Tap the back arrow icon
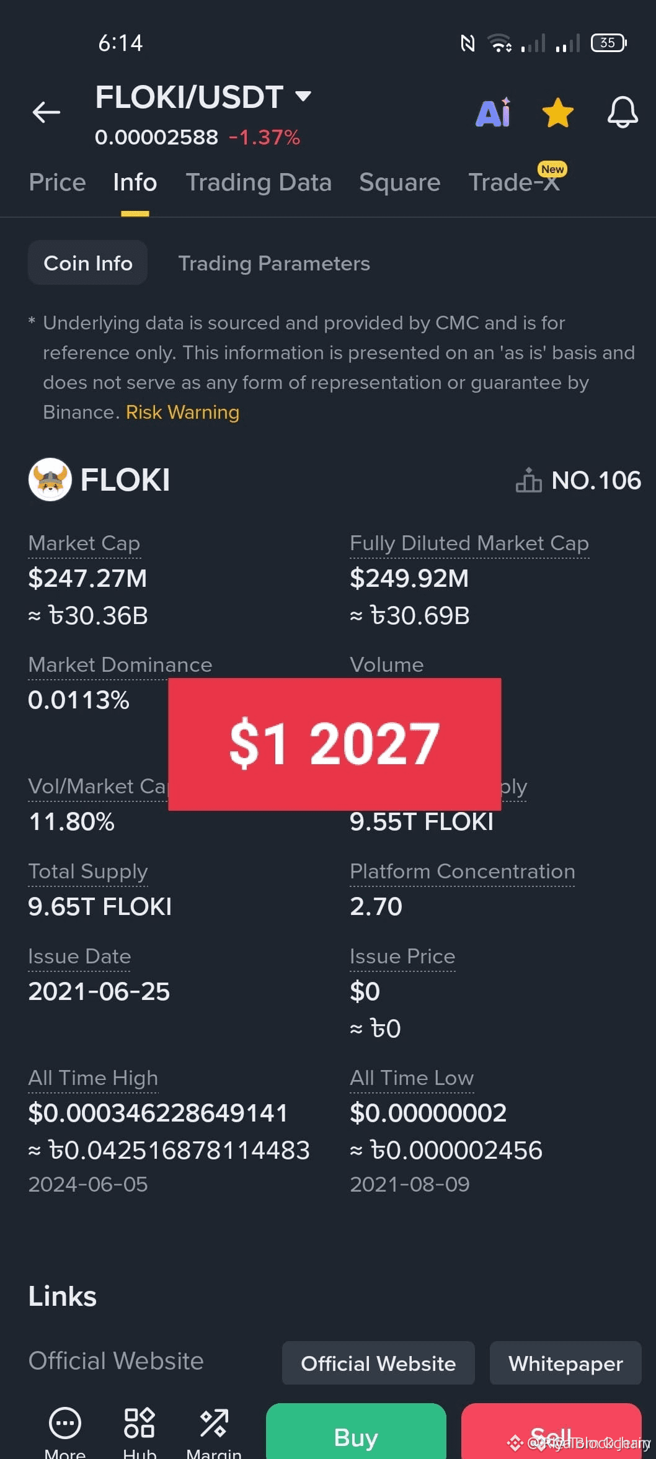The width and height of the screenshot is (656, 1459). pos(47,112)
